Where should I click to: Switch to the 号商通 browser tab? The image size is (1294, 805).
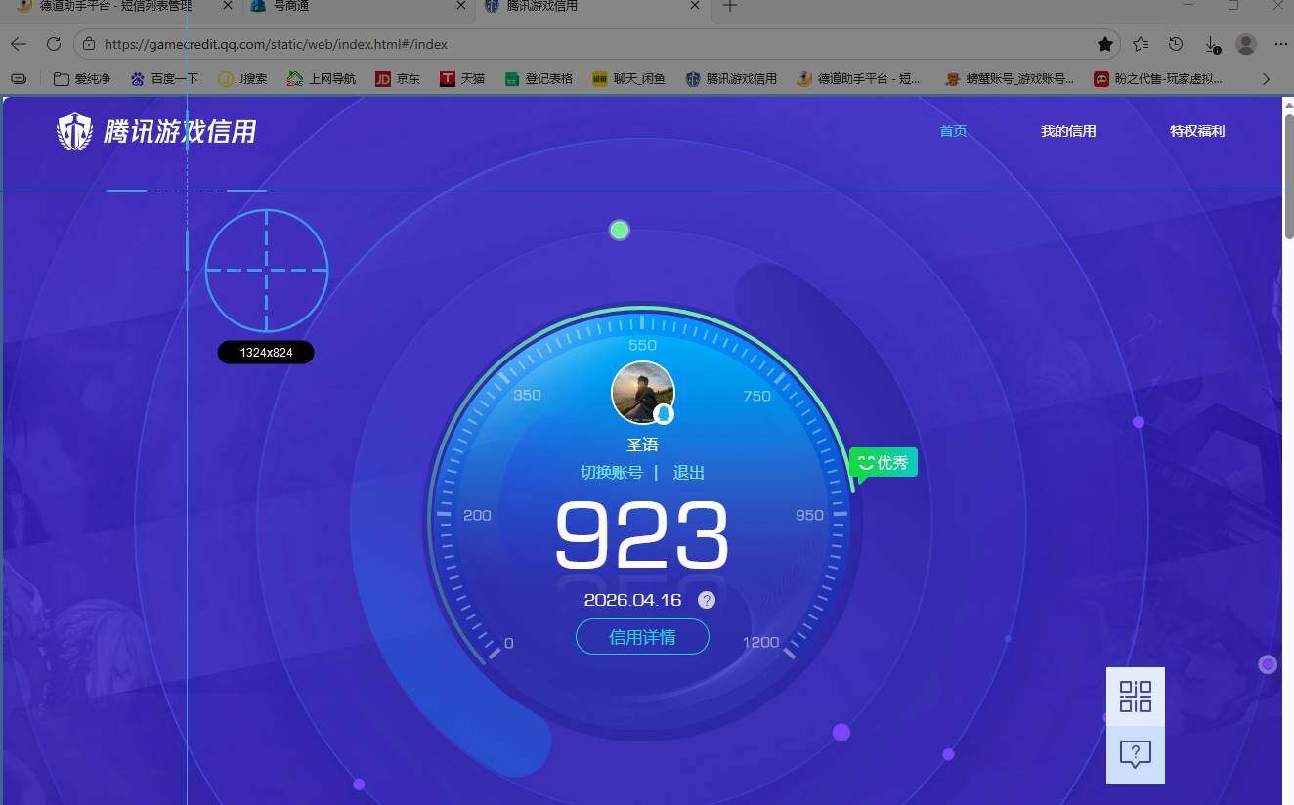(x=352, y=6)
